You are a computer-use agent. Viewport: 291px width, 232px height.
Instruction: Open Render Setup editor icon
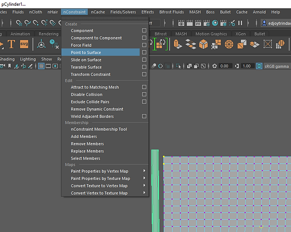coord(223,23)
